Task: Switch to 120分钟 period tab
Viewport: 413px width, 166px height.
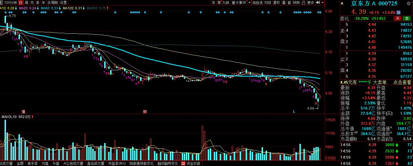Action: [11, 3]
